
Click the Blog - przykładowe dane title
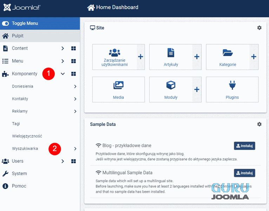(x=127, y=146)
